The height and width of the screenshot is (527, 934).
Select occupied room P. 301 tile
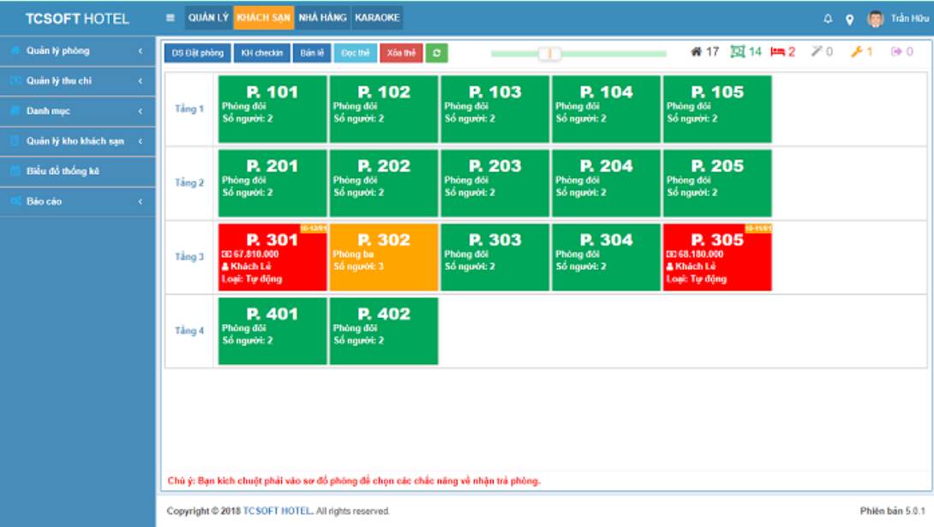pyautogui.click(x=272, y=257)
